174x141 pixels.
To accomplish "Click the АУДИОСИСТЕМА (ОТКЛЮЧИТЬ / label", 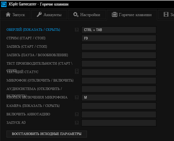I will click(x=34, y=89).
